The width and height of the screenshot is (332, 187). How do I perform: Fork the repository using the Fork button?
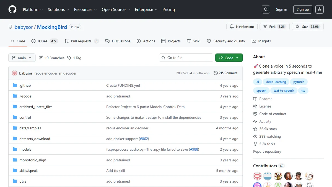275,27
